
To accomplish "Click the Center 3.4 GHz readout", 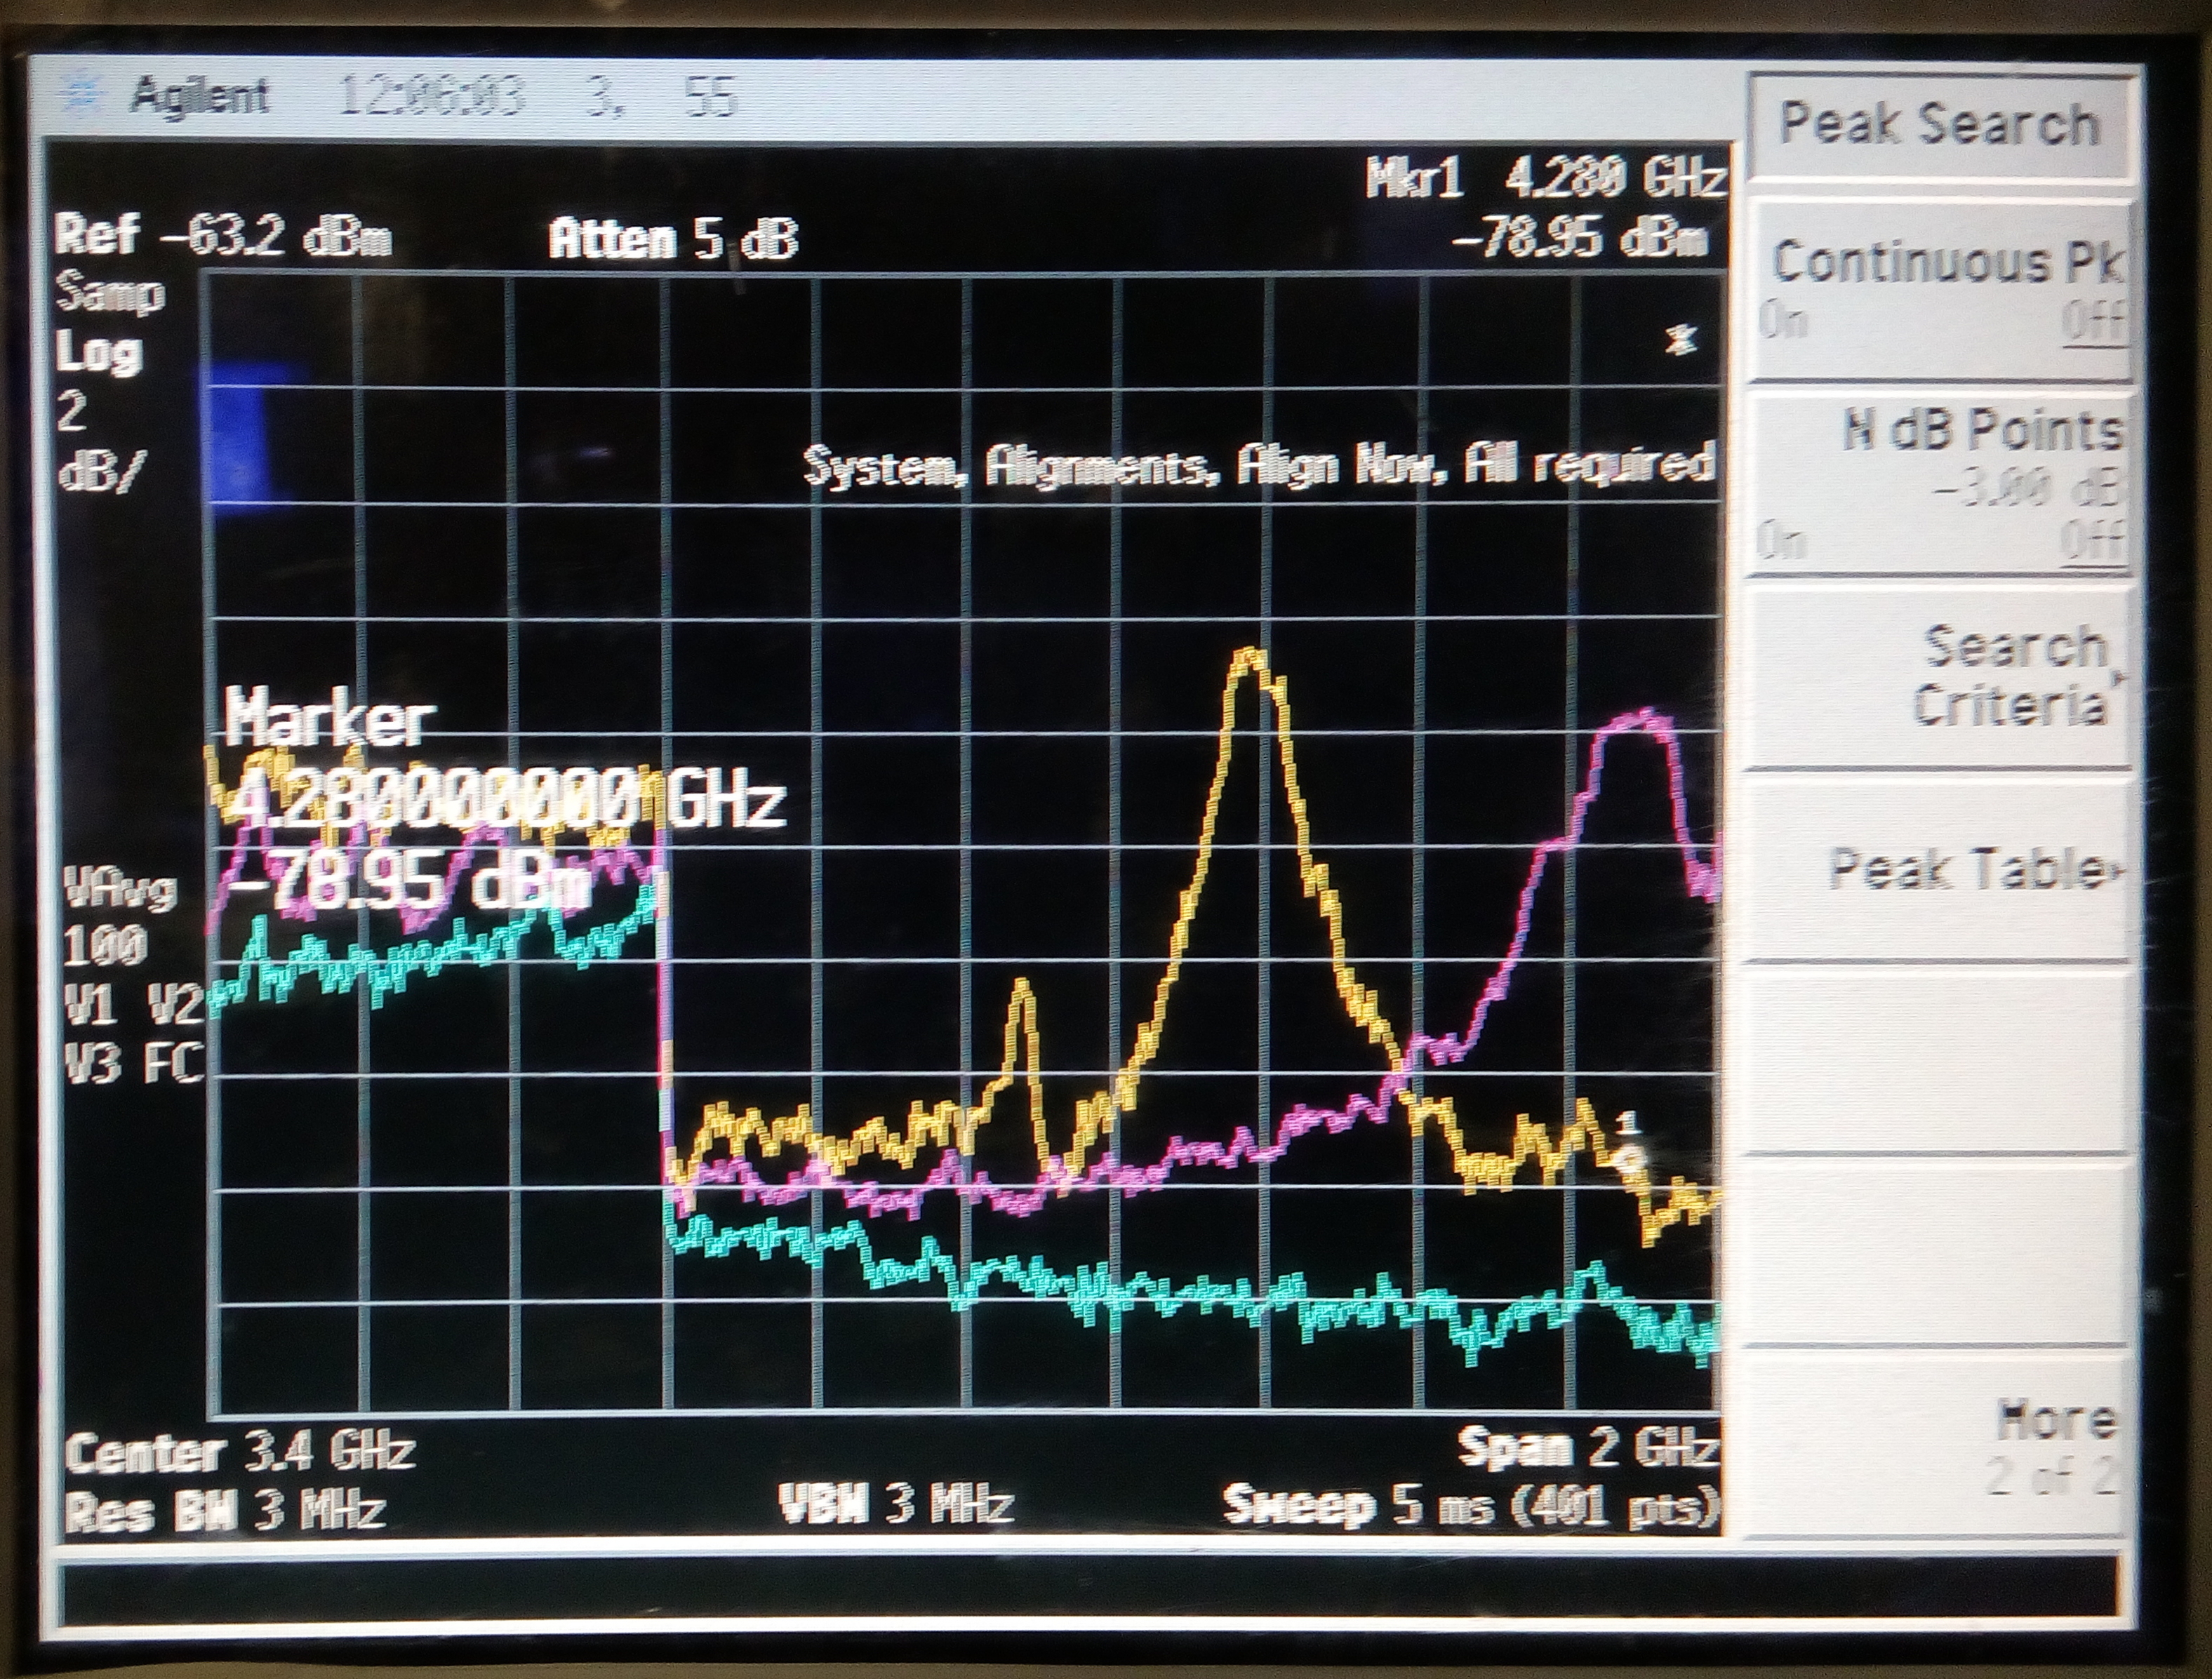I will coord(240,1451).
